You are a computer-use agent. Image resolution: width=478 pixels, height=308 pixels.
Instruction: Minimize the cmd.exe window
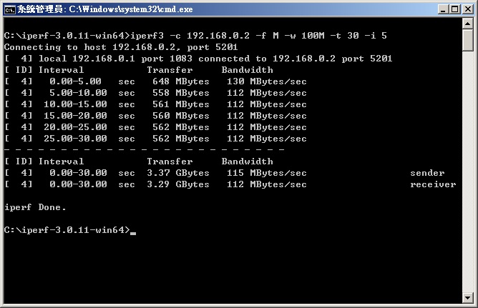(443, 9)
